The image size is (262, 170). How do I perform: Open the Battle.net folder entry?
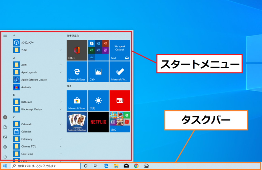tap(38, 102)
